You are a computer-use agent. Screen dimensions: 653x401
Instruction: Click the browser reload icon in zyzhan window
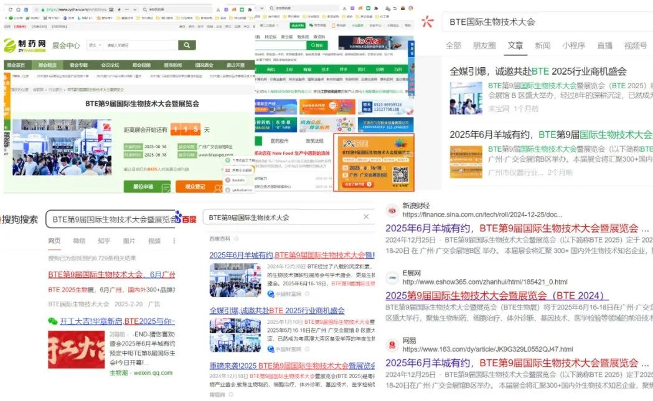(x=10, y=9)
